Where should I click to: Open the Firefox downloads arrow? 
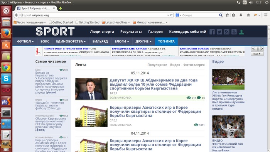241,15
